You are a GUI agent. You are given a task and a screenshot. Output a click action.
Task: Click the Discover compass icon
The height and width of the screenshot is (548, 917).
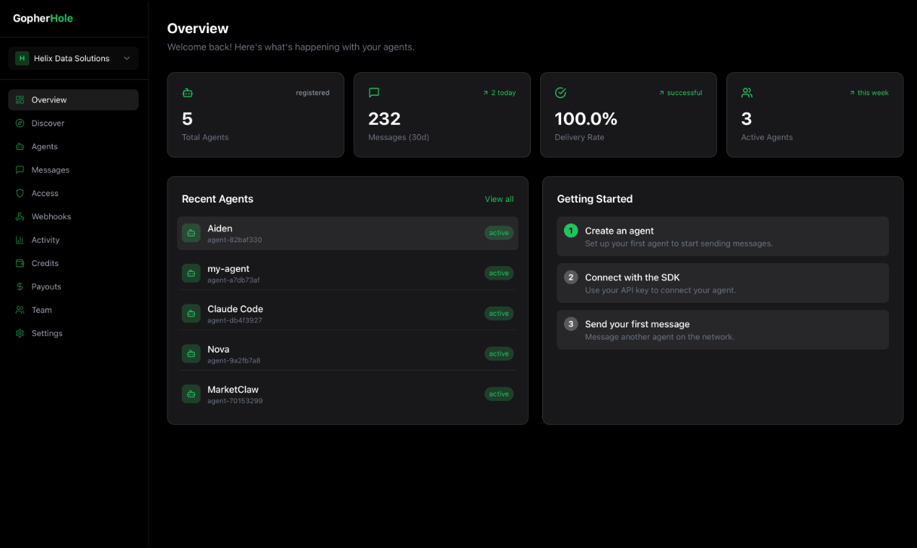tap(19, 123)
